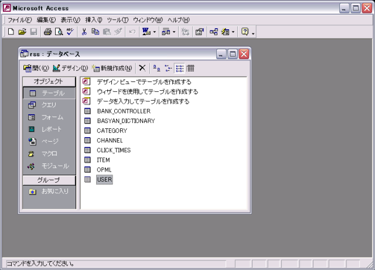
Task: Click the Paste clipboard icon
Action: (107, 32)
